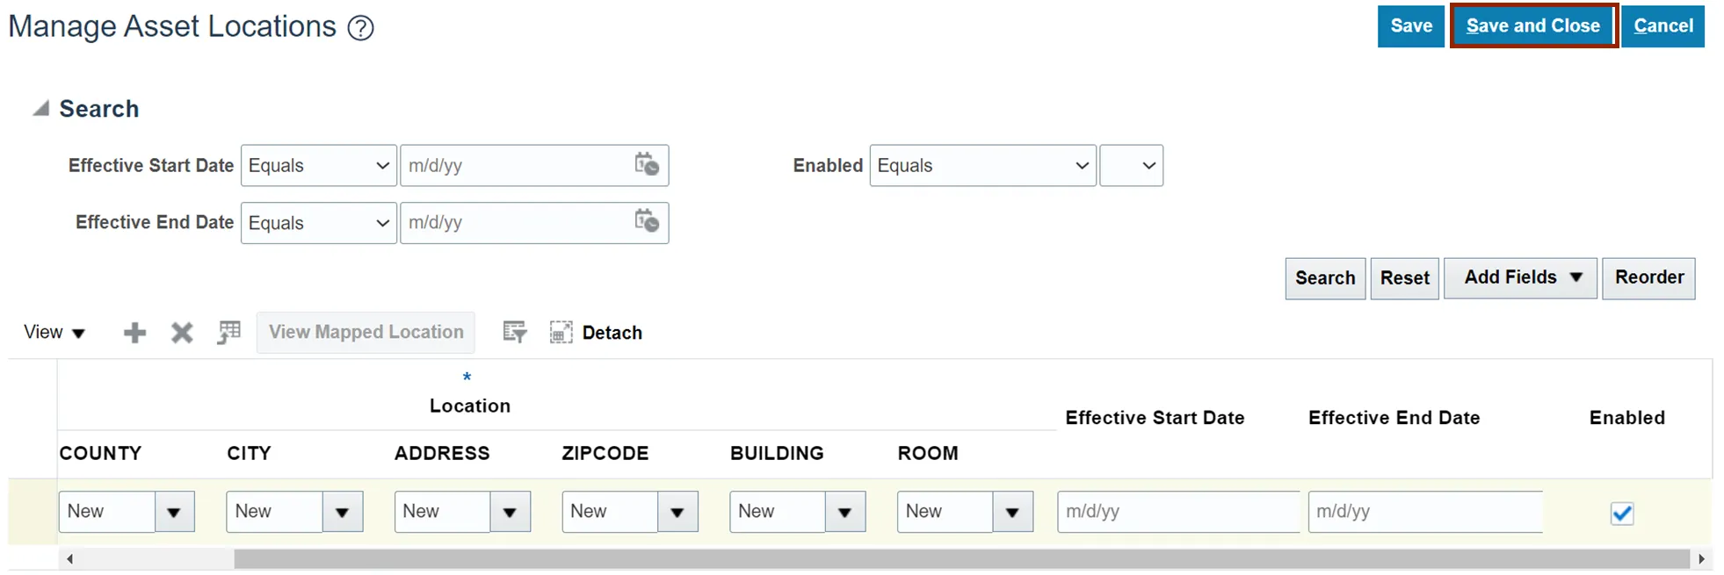The image size is (1724, 575).
Task: Click the horizontal scrollbar thumb
Action: tap(961, 558)
